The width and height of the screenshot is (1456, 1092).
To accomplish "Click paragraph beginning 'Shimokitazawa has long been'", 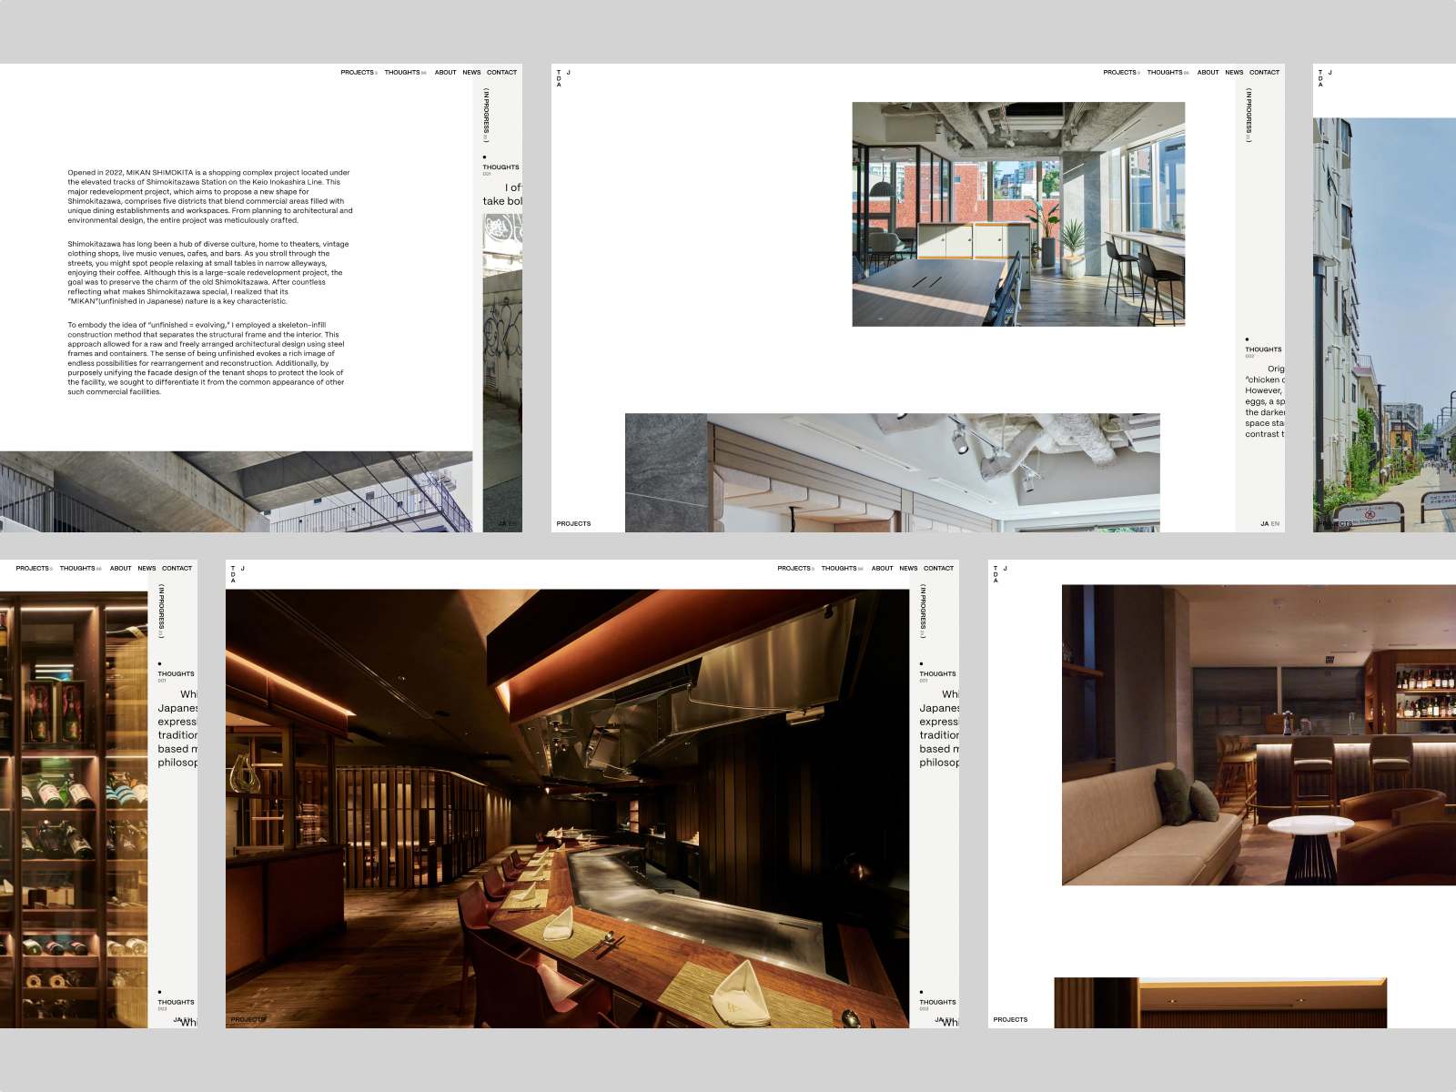I will point(208,272).
